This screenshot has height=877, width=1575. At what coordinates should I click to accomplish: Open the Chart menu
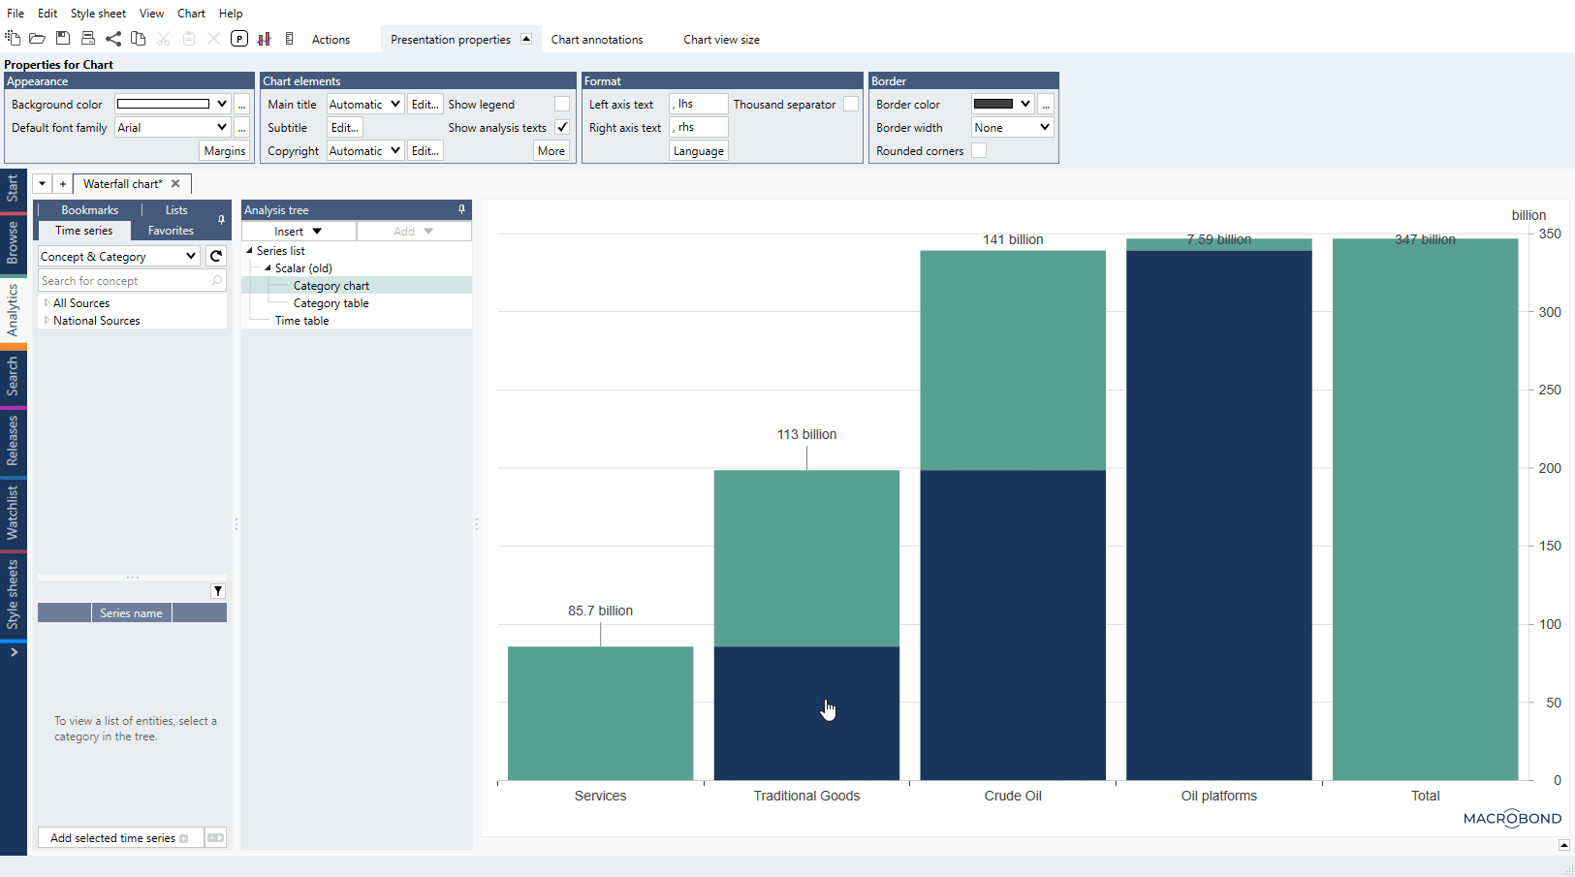[x=191, y=13]
